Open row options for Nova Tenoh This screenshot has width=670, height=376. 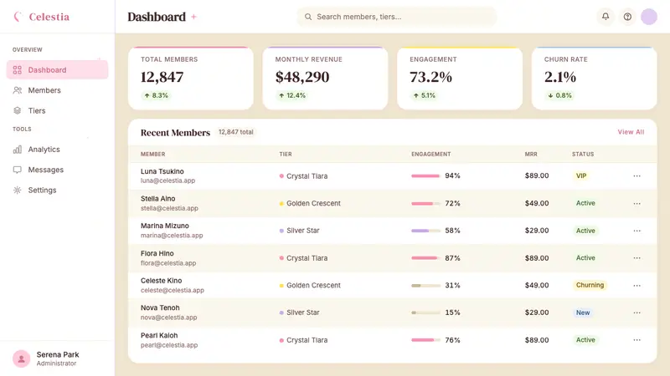pos(636,312)
